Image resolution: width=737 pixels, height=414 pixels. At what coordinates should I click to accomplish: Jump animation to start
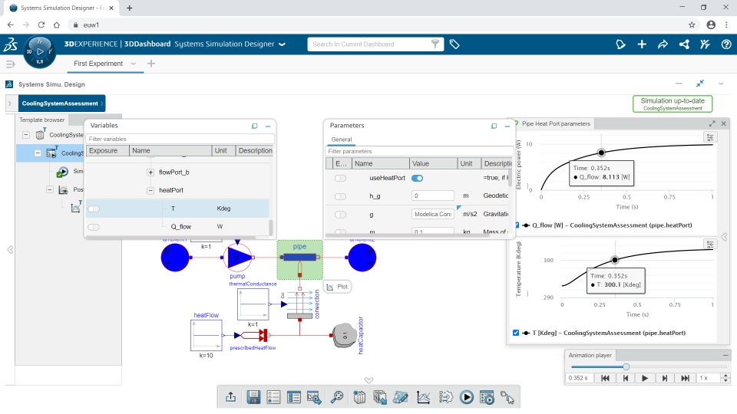point(606,378)
